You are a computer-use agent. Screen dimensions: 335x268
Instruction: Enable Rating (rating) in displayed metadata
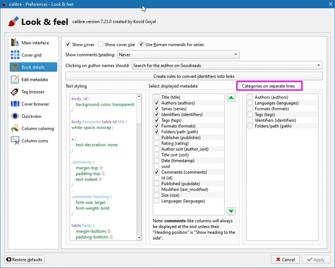click(x=157, y=143)
